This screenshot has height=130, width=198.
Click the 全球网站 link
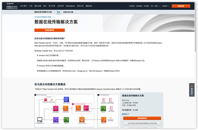(x=132, y=6)
